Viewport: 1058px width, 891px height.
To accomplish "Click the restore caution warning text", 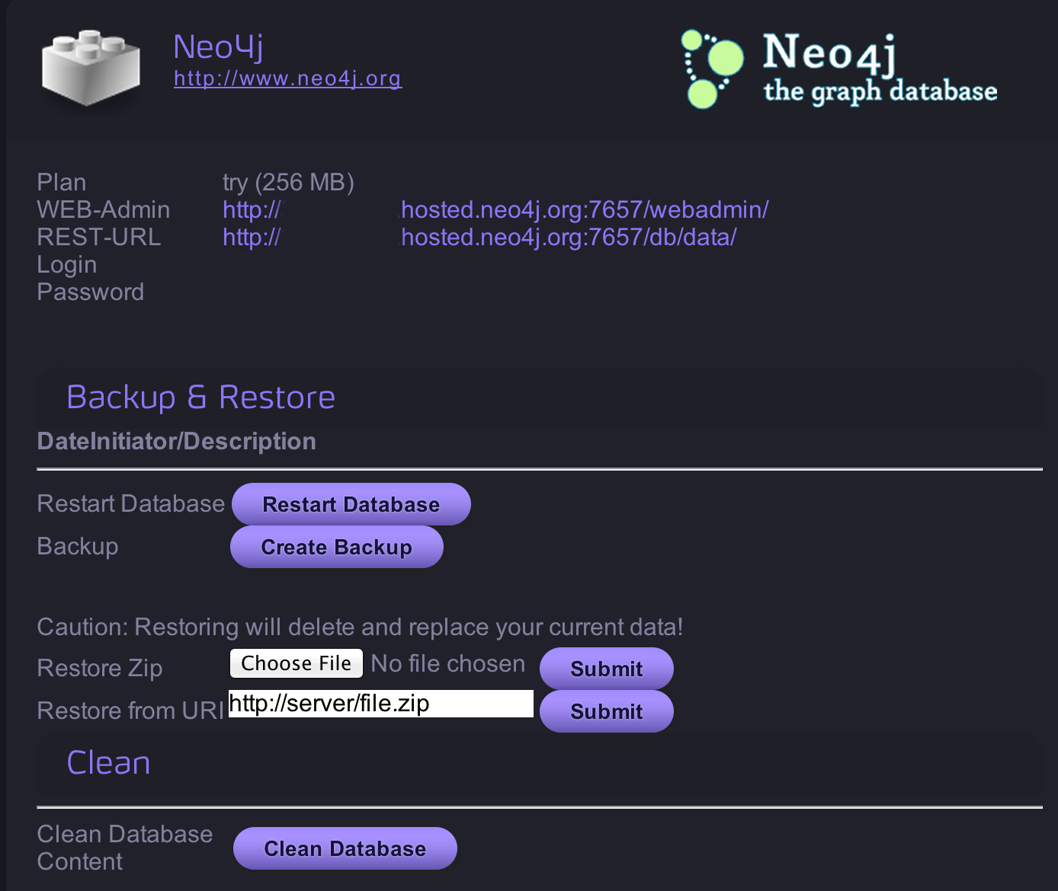I will click(x=360, y=627).
